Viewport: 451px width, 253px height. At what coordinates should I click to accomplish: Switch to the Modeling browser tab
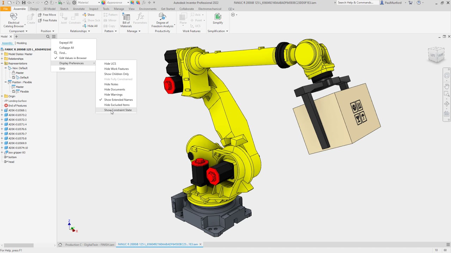pyautogui.click(x=21, y=43)
